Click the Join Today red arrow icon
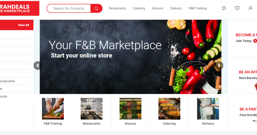 click(255, 41)
